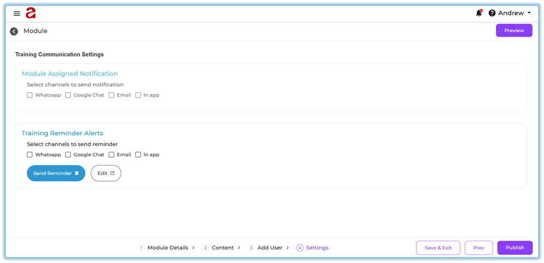Jump to the Add User step
The height and width of the screenshot is (263, 544).
click(x=269, y=248)
